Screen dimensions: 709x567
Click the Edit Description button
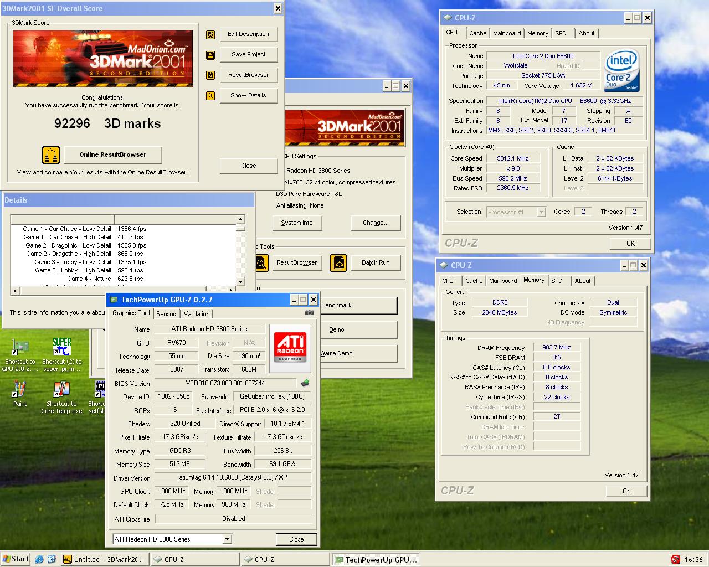[x=248, y=34]
